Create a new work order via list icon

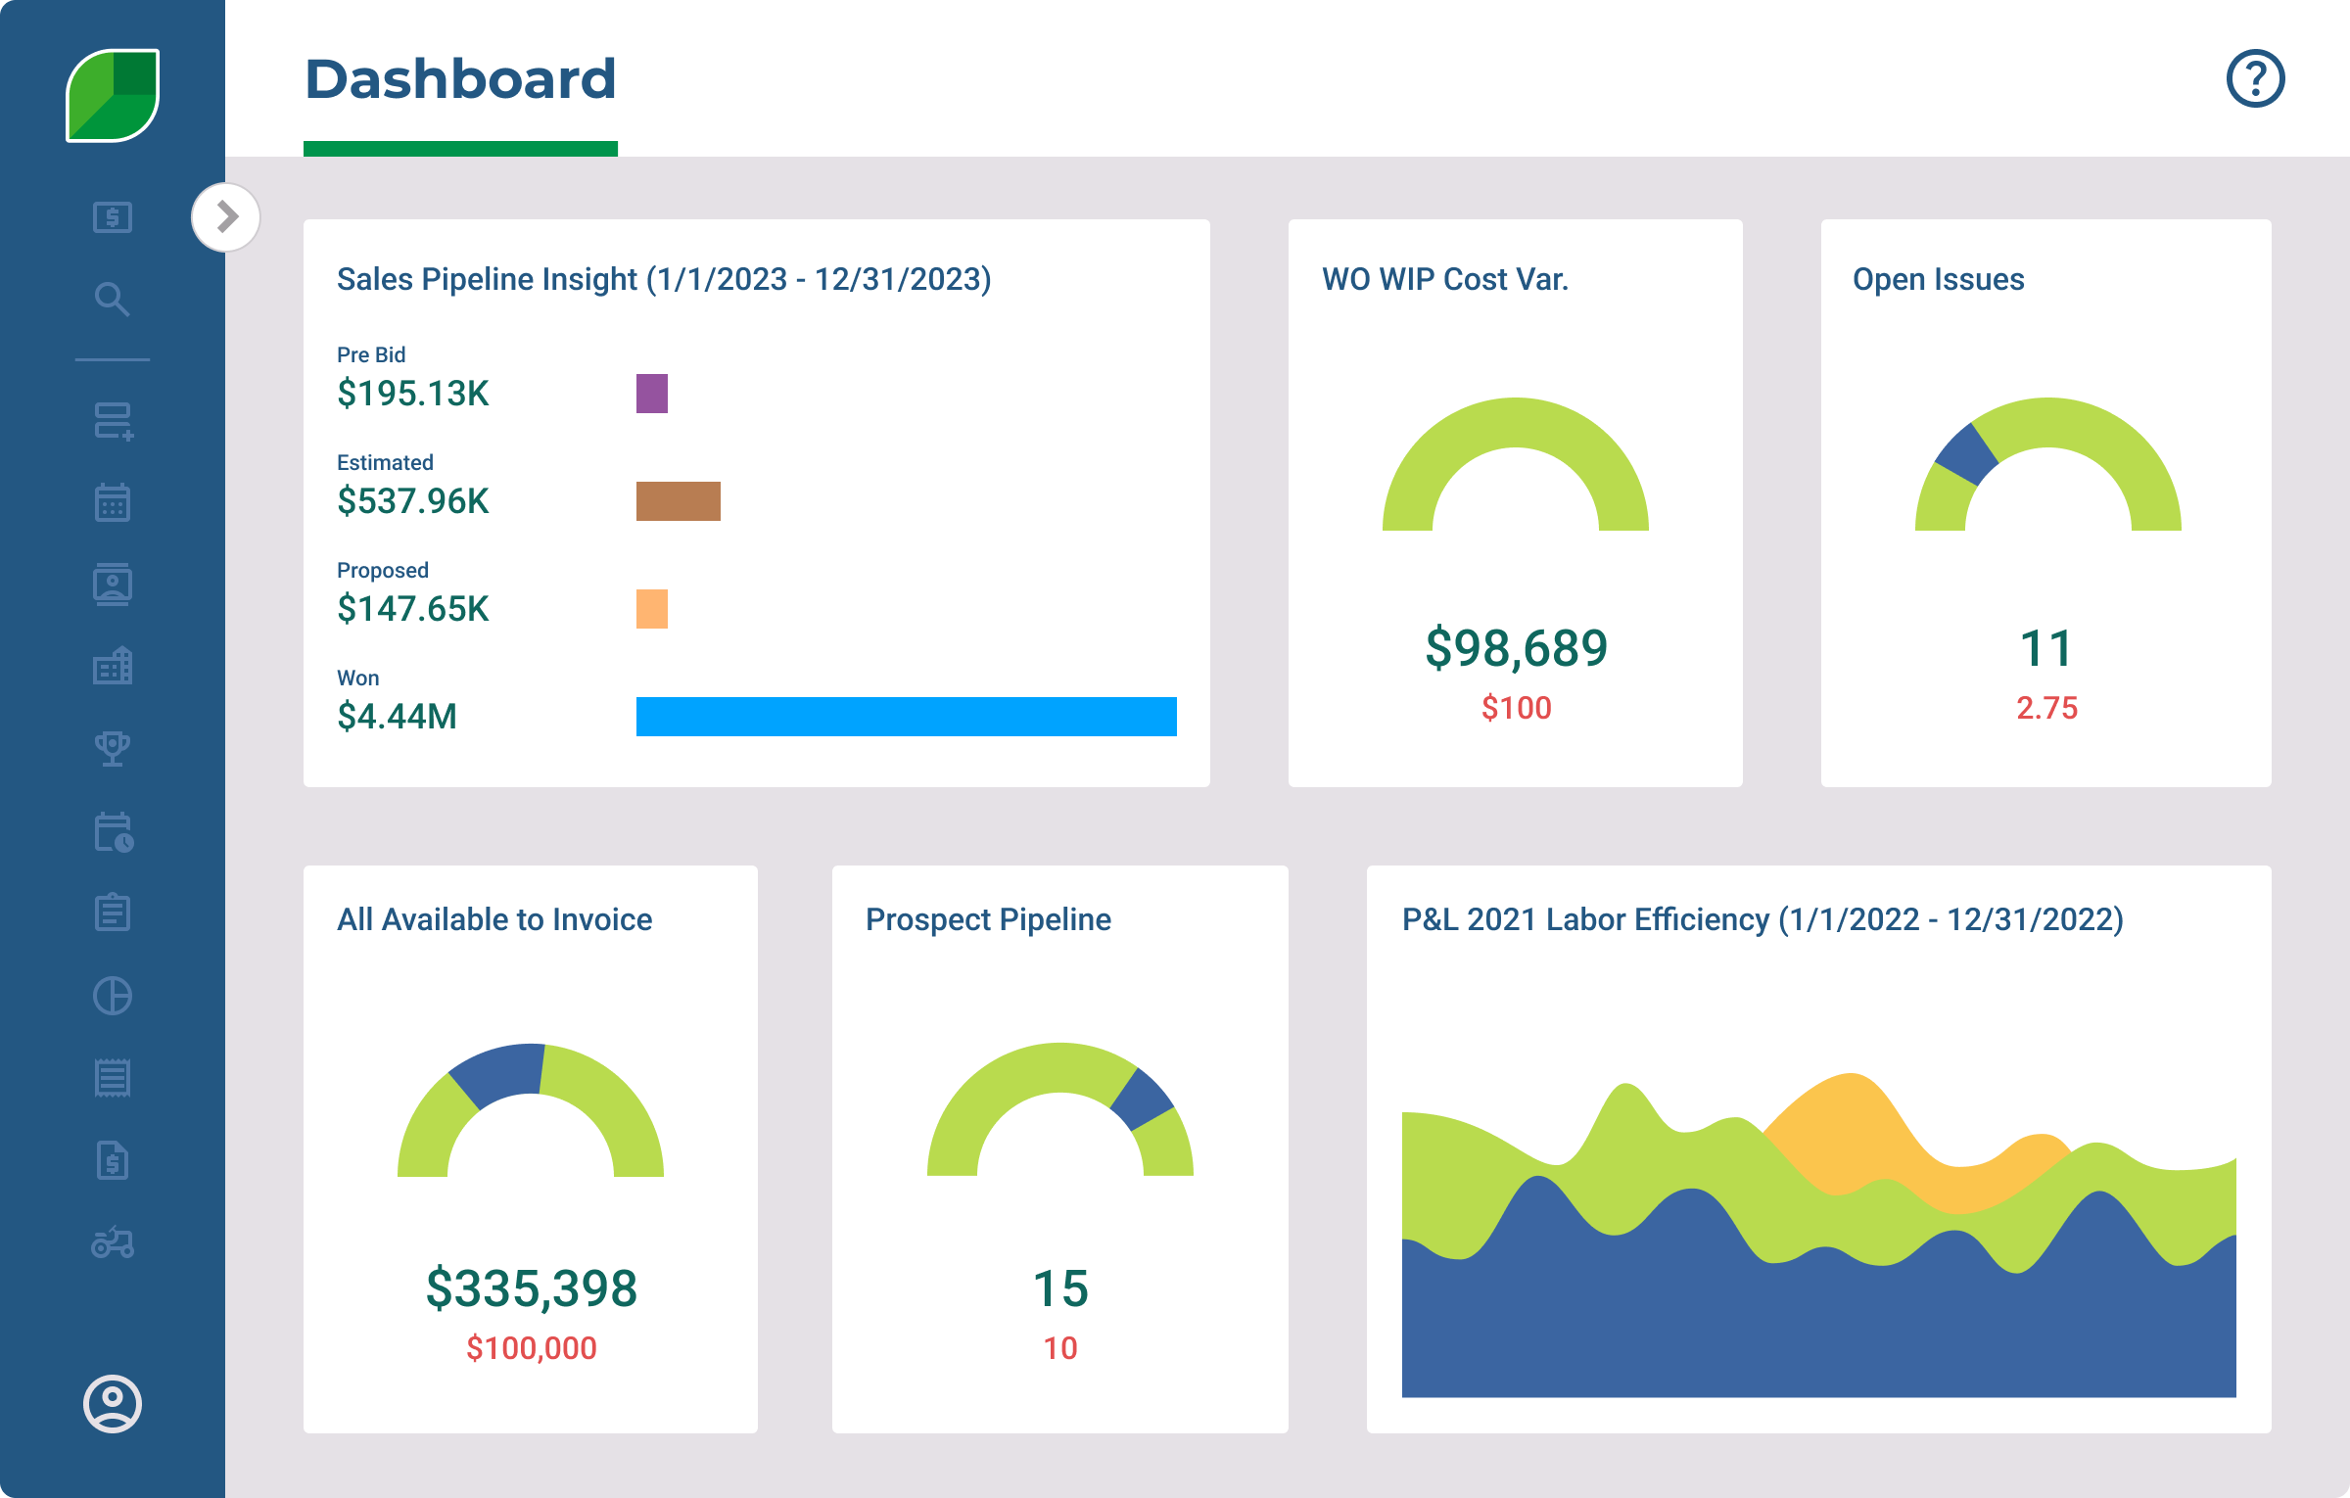coord(113,423)
